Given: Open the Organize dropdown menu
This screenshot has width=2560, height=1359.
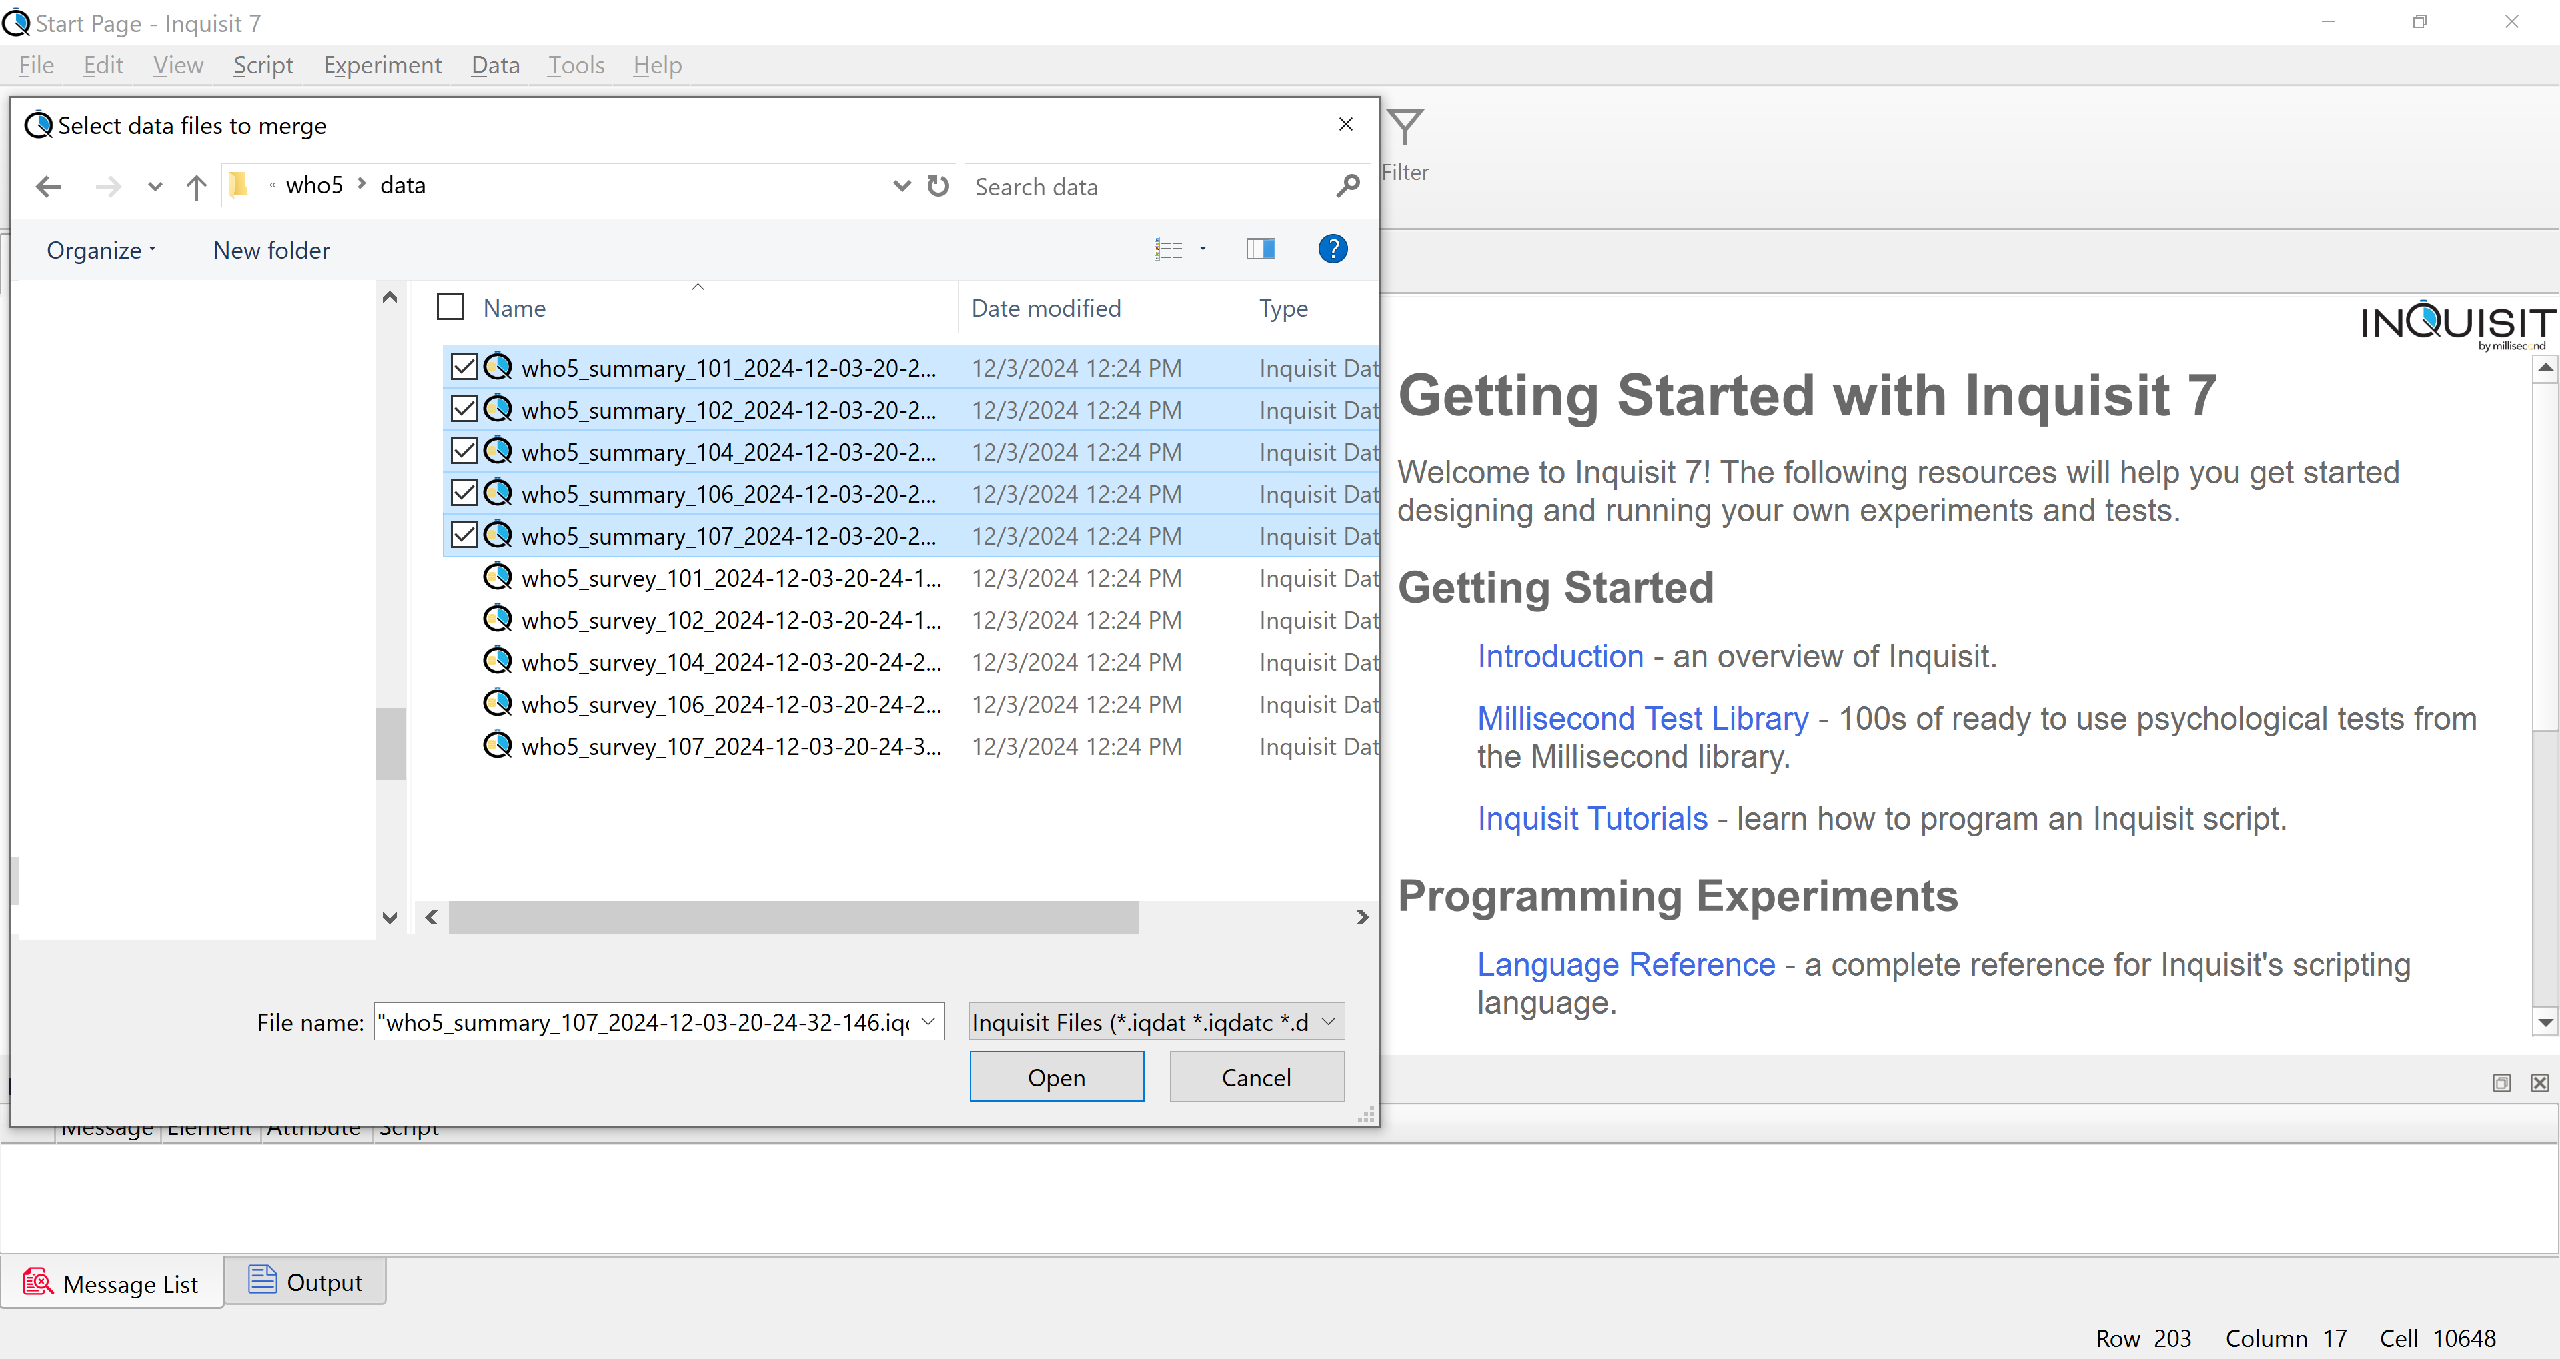Looking at the screenshot, I should click(x=100, y=250).
